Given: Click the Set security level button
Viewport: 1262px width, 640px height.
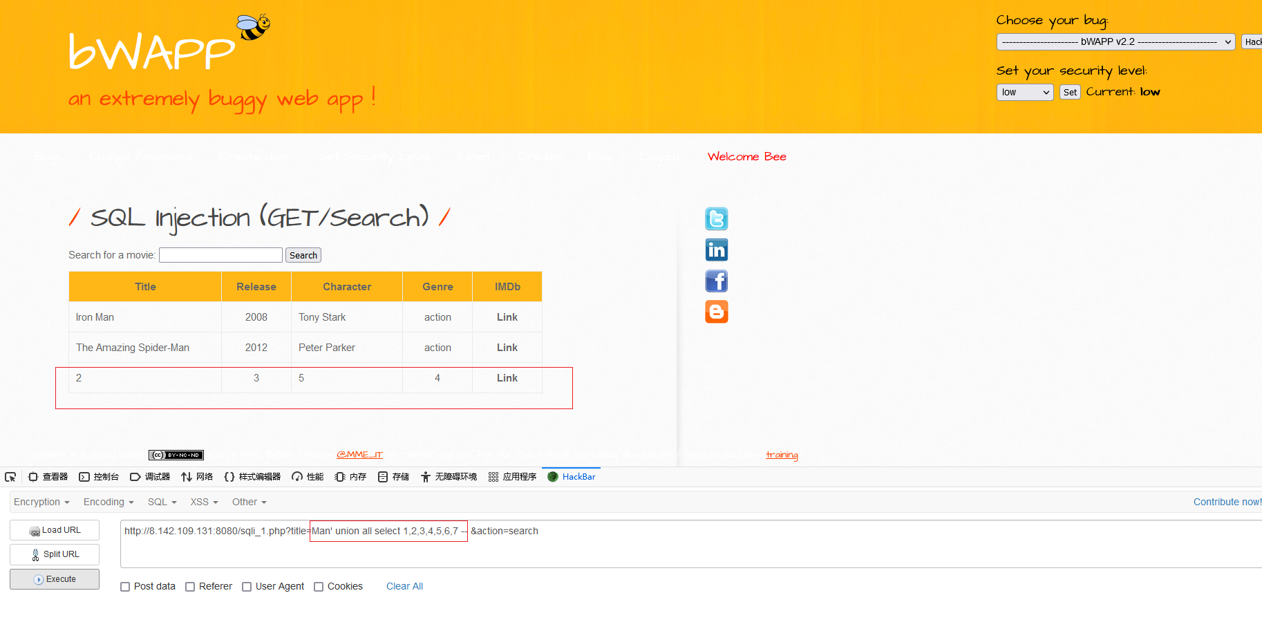Looking at the screenshot, I should coord(1070,92).
